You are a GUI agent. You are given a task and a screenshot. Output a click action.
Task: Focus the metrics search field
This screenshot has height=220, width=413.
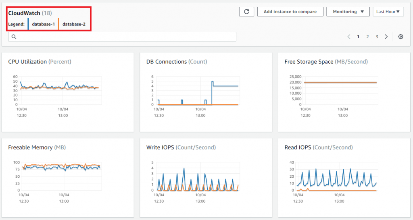(x=122, y=37)
